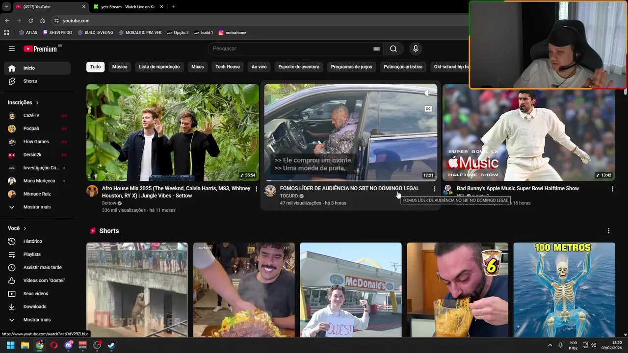Expand Inscrições section chevron
This screenshot has height=353, width=628.
[37, 102]
